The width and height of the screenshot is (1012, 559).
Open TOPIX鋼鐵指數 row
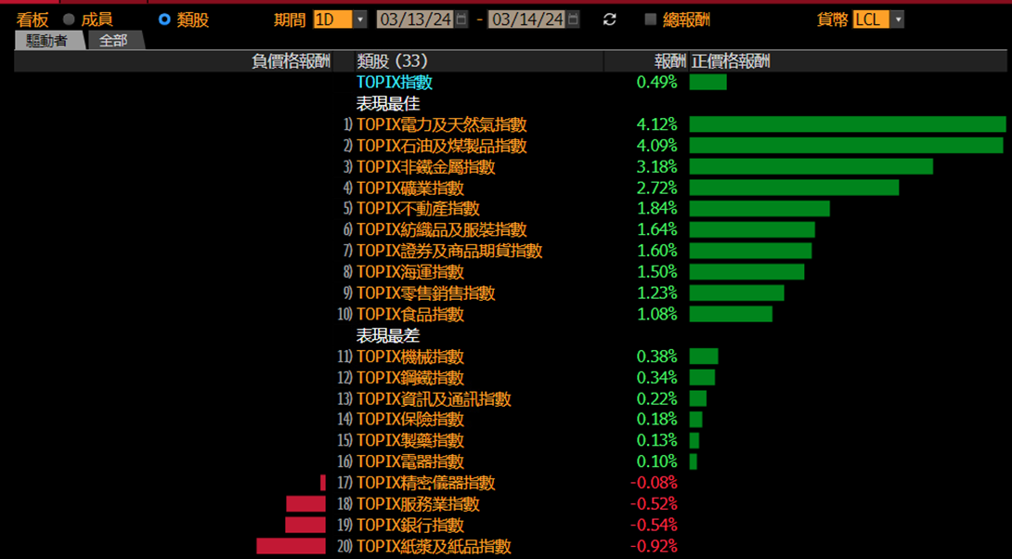pyautogui.click(x=409, y=377)
